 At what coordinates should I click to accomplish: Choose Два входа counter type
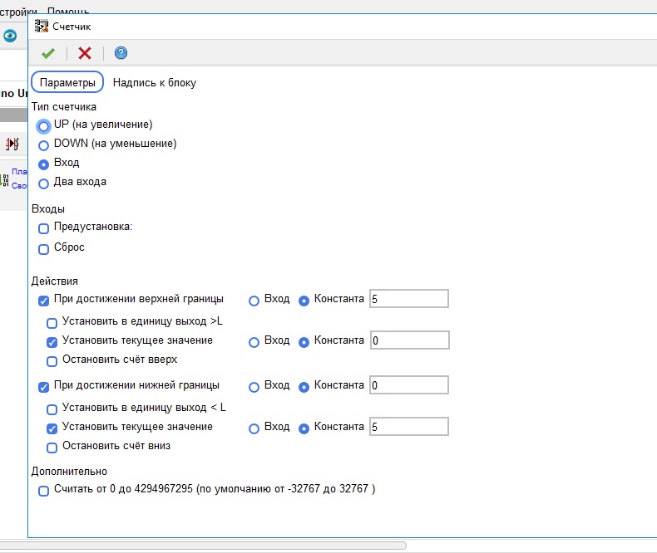tap(44, 183)
